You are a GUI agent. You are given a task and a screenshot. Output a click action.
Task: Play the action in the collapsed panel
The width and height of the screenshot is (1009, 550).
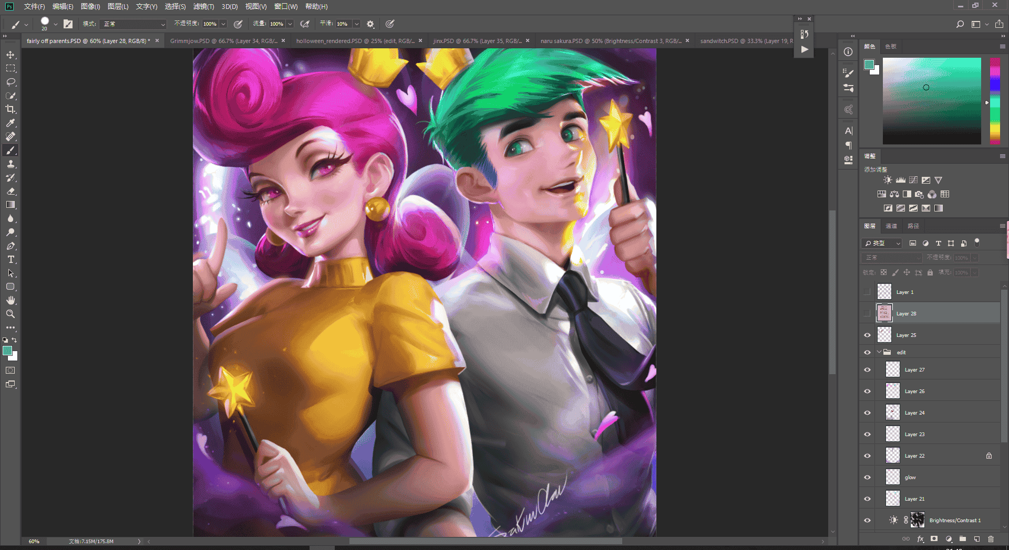[805, 49]
